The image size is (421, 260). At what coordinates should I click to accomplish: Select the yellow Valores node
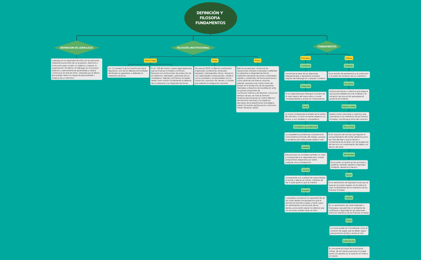click(x=349, y=58)
